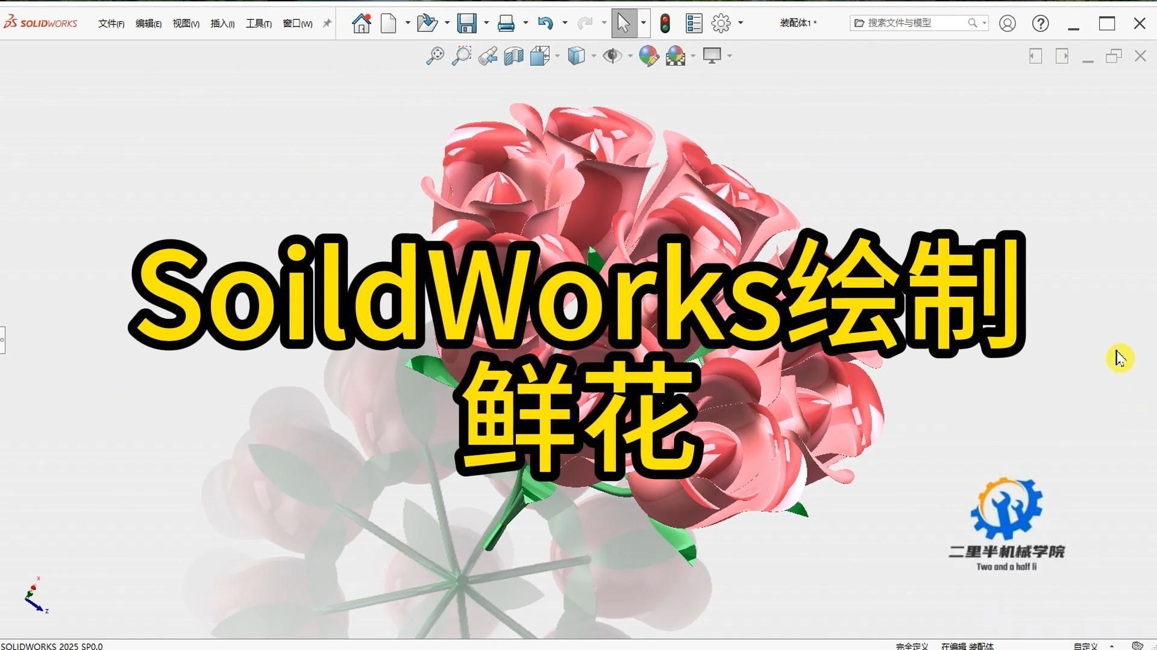Image resolution: width=1157 pixels, height=650 pixels.
Task: Click the search magnifier icon
Action: (x=972, y=23)
